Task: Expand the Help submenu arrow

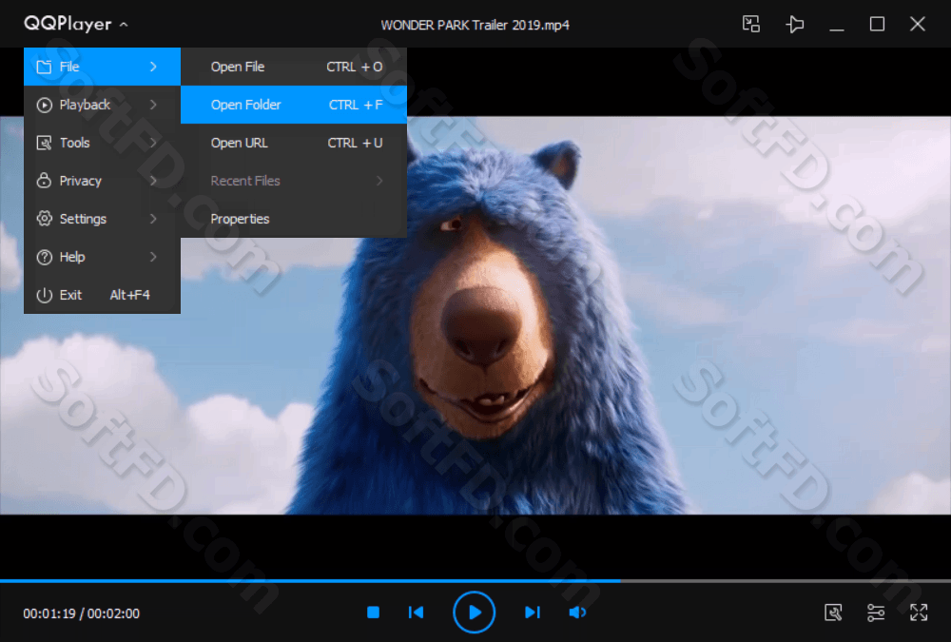Action: tap(153, 258)
